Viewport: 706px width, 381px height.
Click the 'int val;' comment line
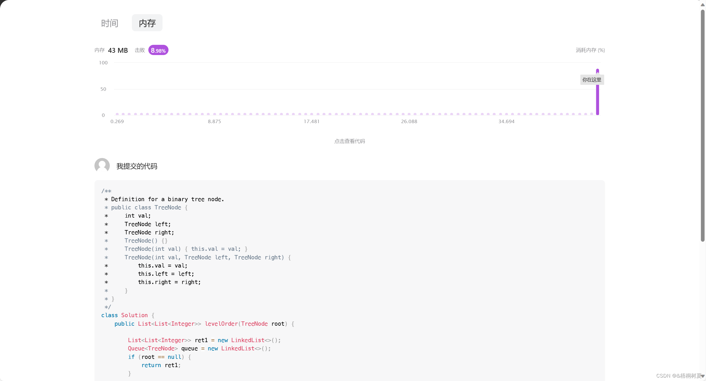tap(138, 216)
